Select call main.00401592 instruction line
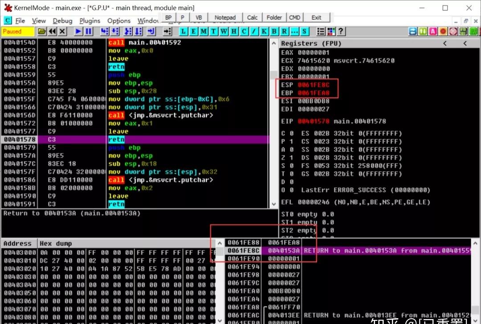The height and width of the screenshot is (324, 481). [x=135, y=42]
